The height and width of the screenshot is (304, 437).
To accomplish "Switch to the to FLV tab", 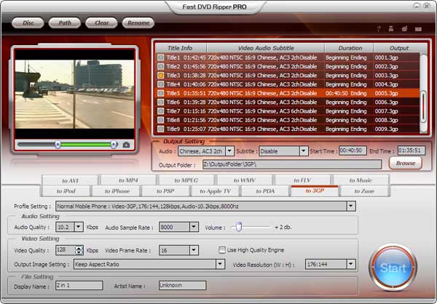I will tap(302, 180).
